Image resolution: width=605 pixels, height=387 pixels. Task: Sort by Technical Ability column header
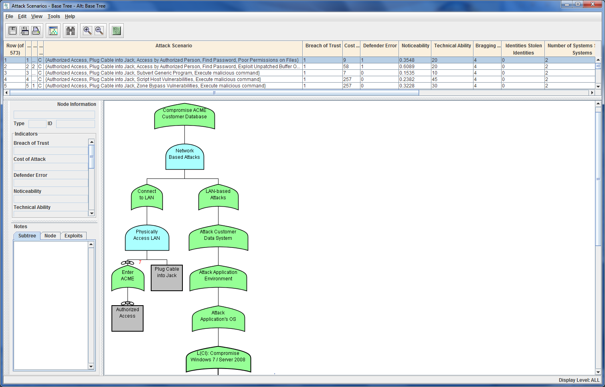(x=452, y=49)
